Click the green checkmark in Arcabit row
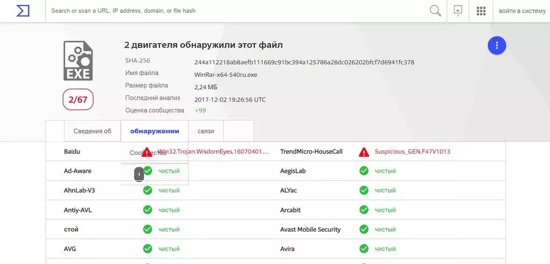The height and width of the screenshot is (264, 550). point(364,210)
